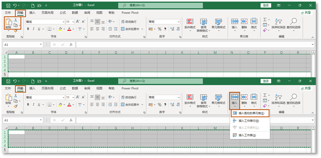Screen dimensions: 321x158
Task: Click the decrease indent icon in the lower window
Action: point(110,105)
